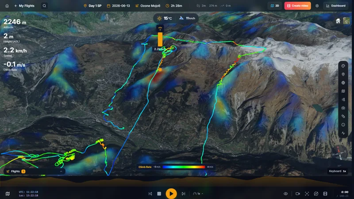Open the Dashboard view
This screenshot has width=354, height=199.
(336, 6)
